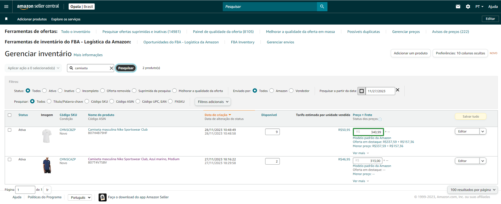Click the Opala | Brasil account switcher
Screen dimensions: 501x204
click(x=82, y=7)
